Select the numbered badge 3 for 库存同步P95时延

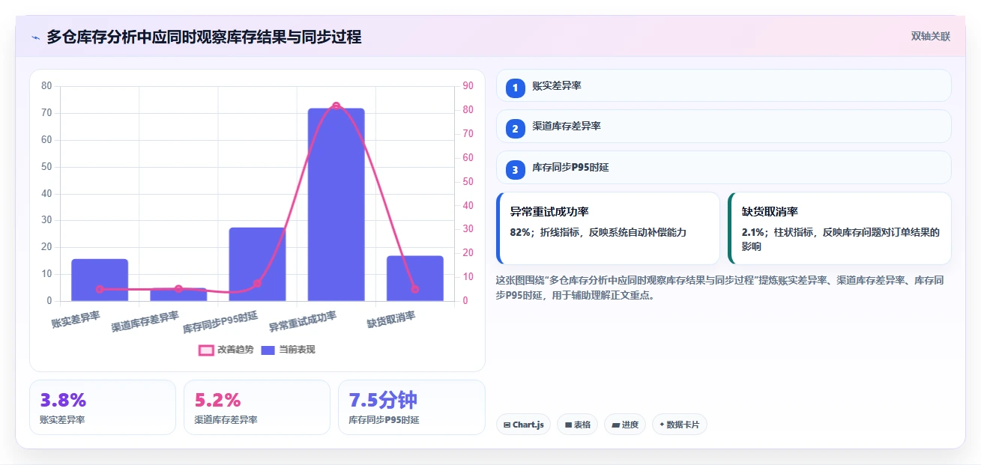tap(515, 170)
